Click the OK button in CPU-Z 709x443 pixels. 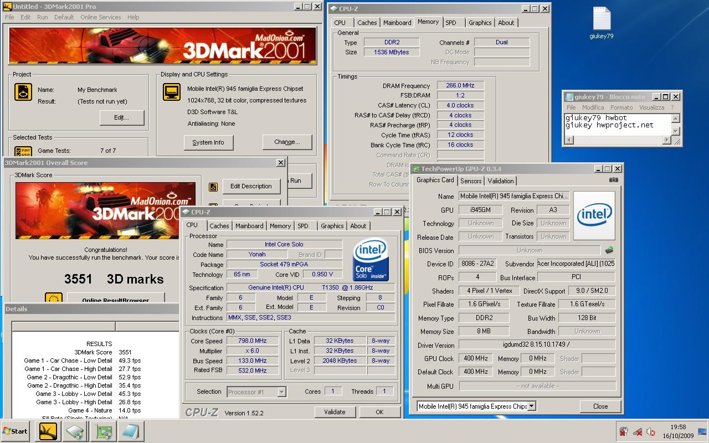(x=379, y=412)
